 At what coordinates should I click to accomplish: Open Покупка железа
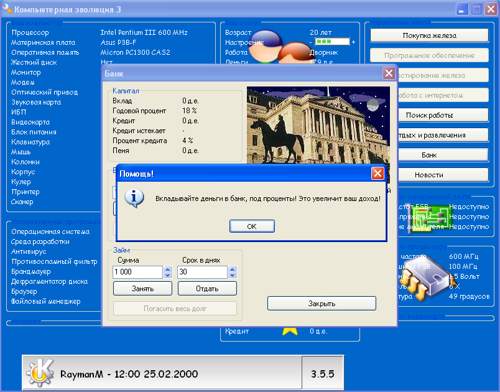click(429, 35)
